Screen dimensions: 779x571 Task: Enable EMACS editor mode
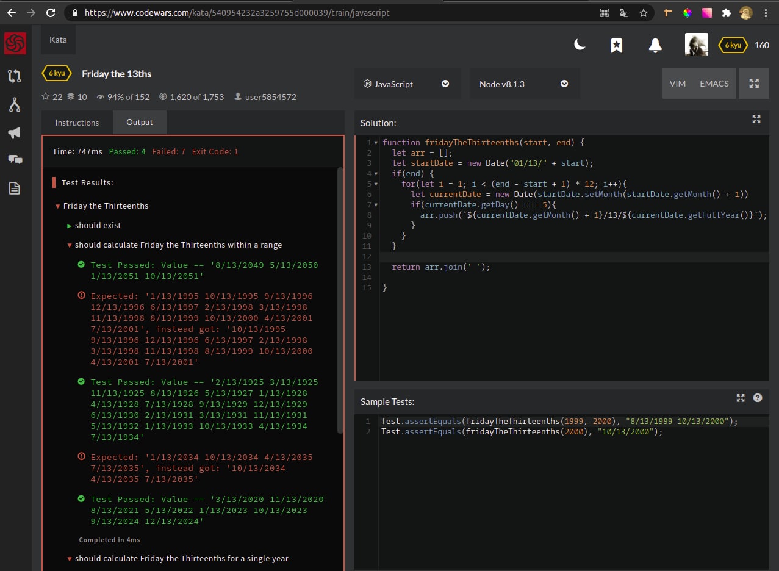pos(714,84)
